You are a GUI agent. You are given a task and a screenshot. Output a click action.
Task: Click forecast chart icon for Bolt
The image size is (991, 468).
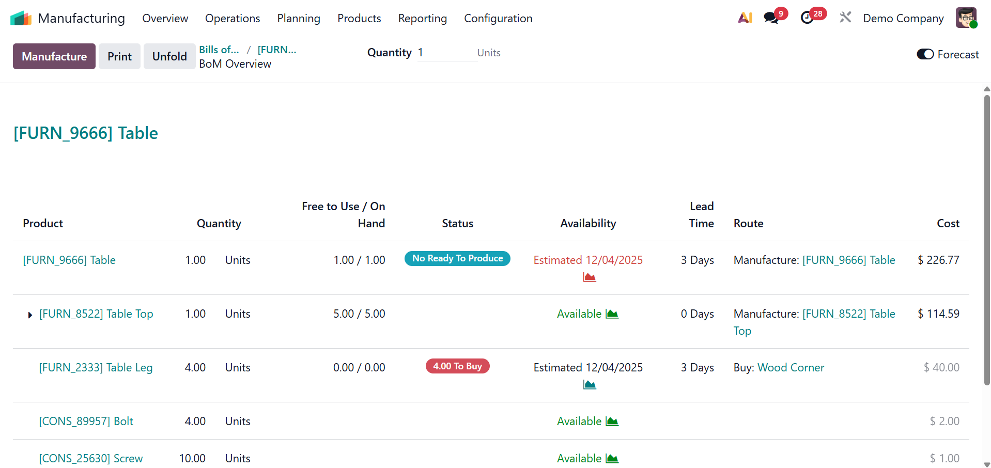612,422
